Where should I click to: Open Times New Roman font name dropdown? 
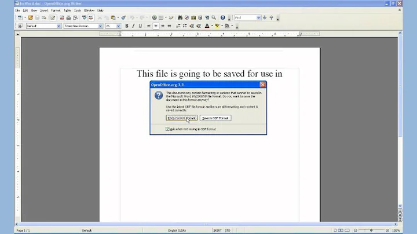pyautogui.click(x=100, y=26)
